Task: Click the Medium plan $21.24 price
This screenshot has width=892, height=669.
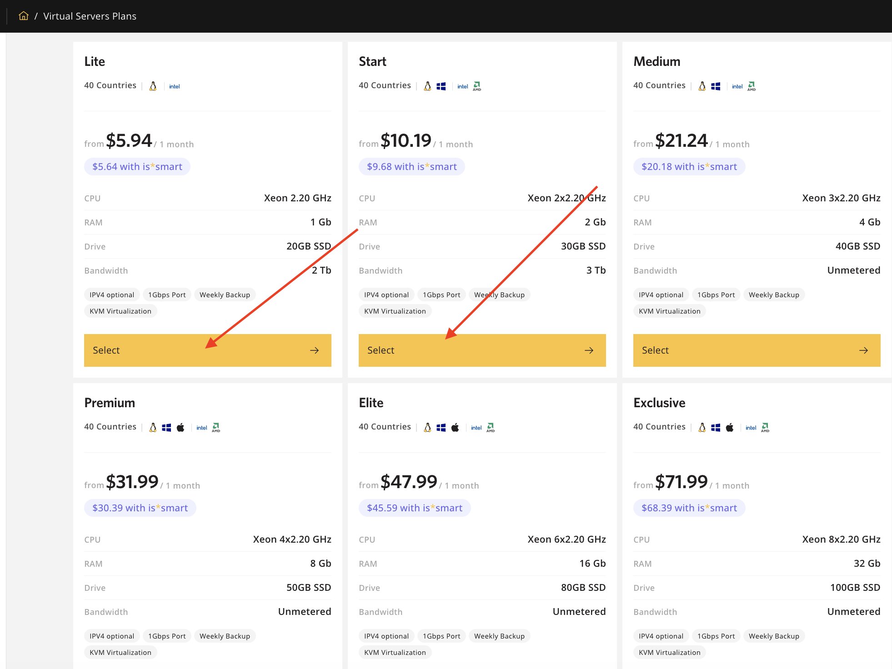Action: click(682, 140)
